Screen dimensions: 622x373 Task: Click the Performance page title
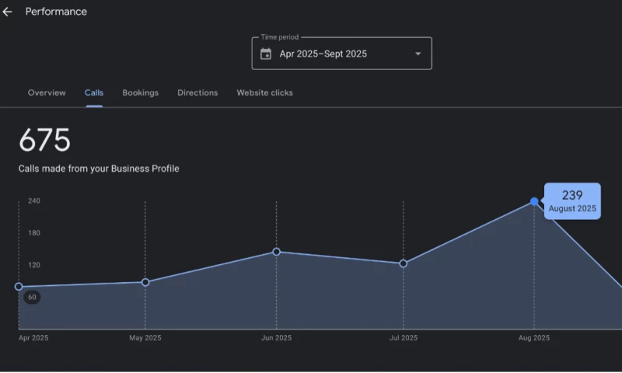click(x=56, y=12)
